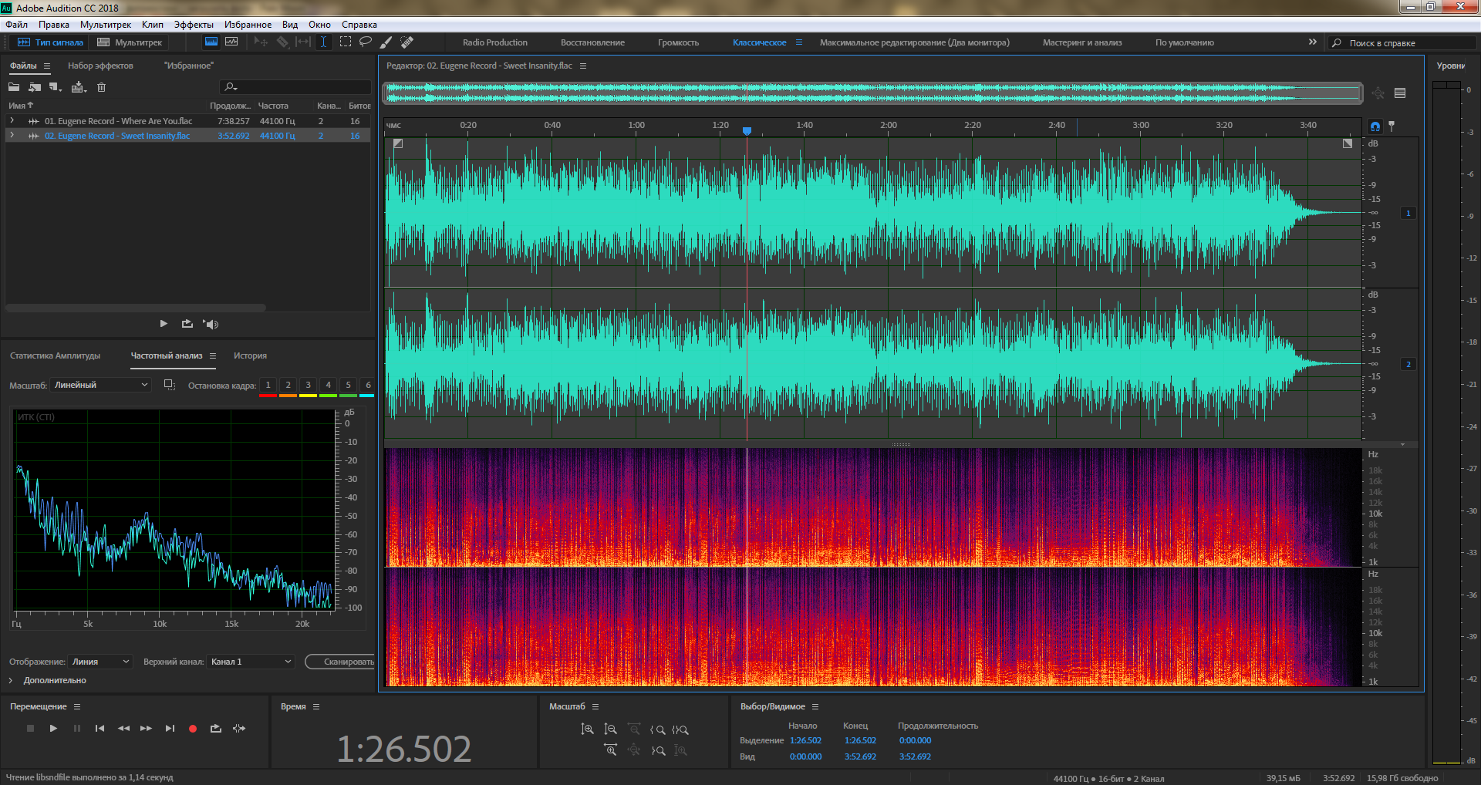The image size is (1481, 785).
Task: Open the Файл menu
Action: [x=16, y=25]
